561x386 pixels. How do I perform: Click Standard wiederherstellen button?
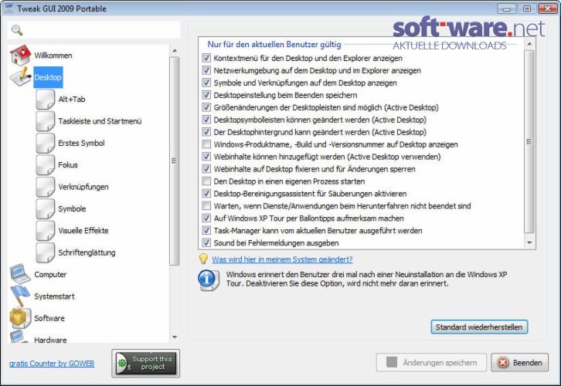(479, 327)
